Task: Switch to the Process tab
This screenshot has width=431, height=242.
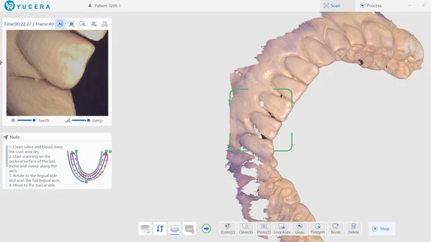Action: pos(371,5)
